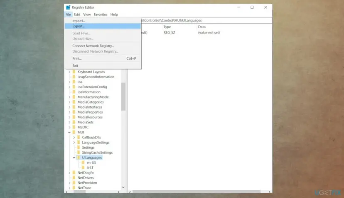Image resolution: width=344 pixels, height=198 pixels.
Task: Expand the LsaExtensionConfig key
Action: coord(69,87)
